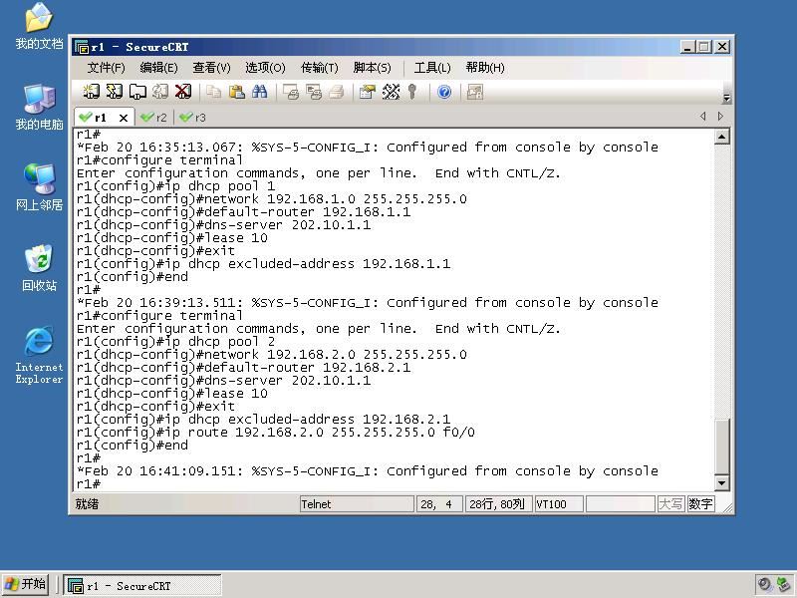Click the system tray network icon

(784, 585)
